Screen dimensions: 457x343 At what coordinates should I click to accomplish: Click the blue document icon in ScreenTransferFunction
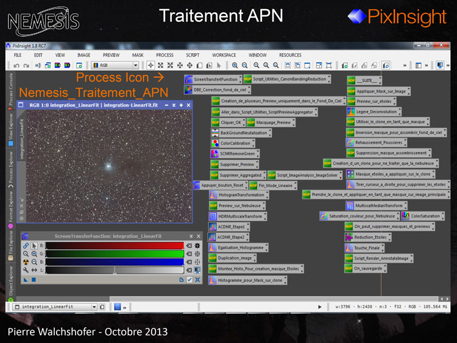pos(182,280)
